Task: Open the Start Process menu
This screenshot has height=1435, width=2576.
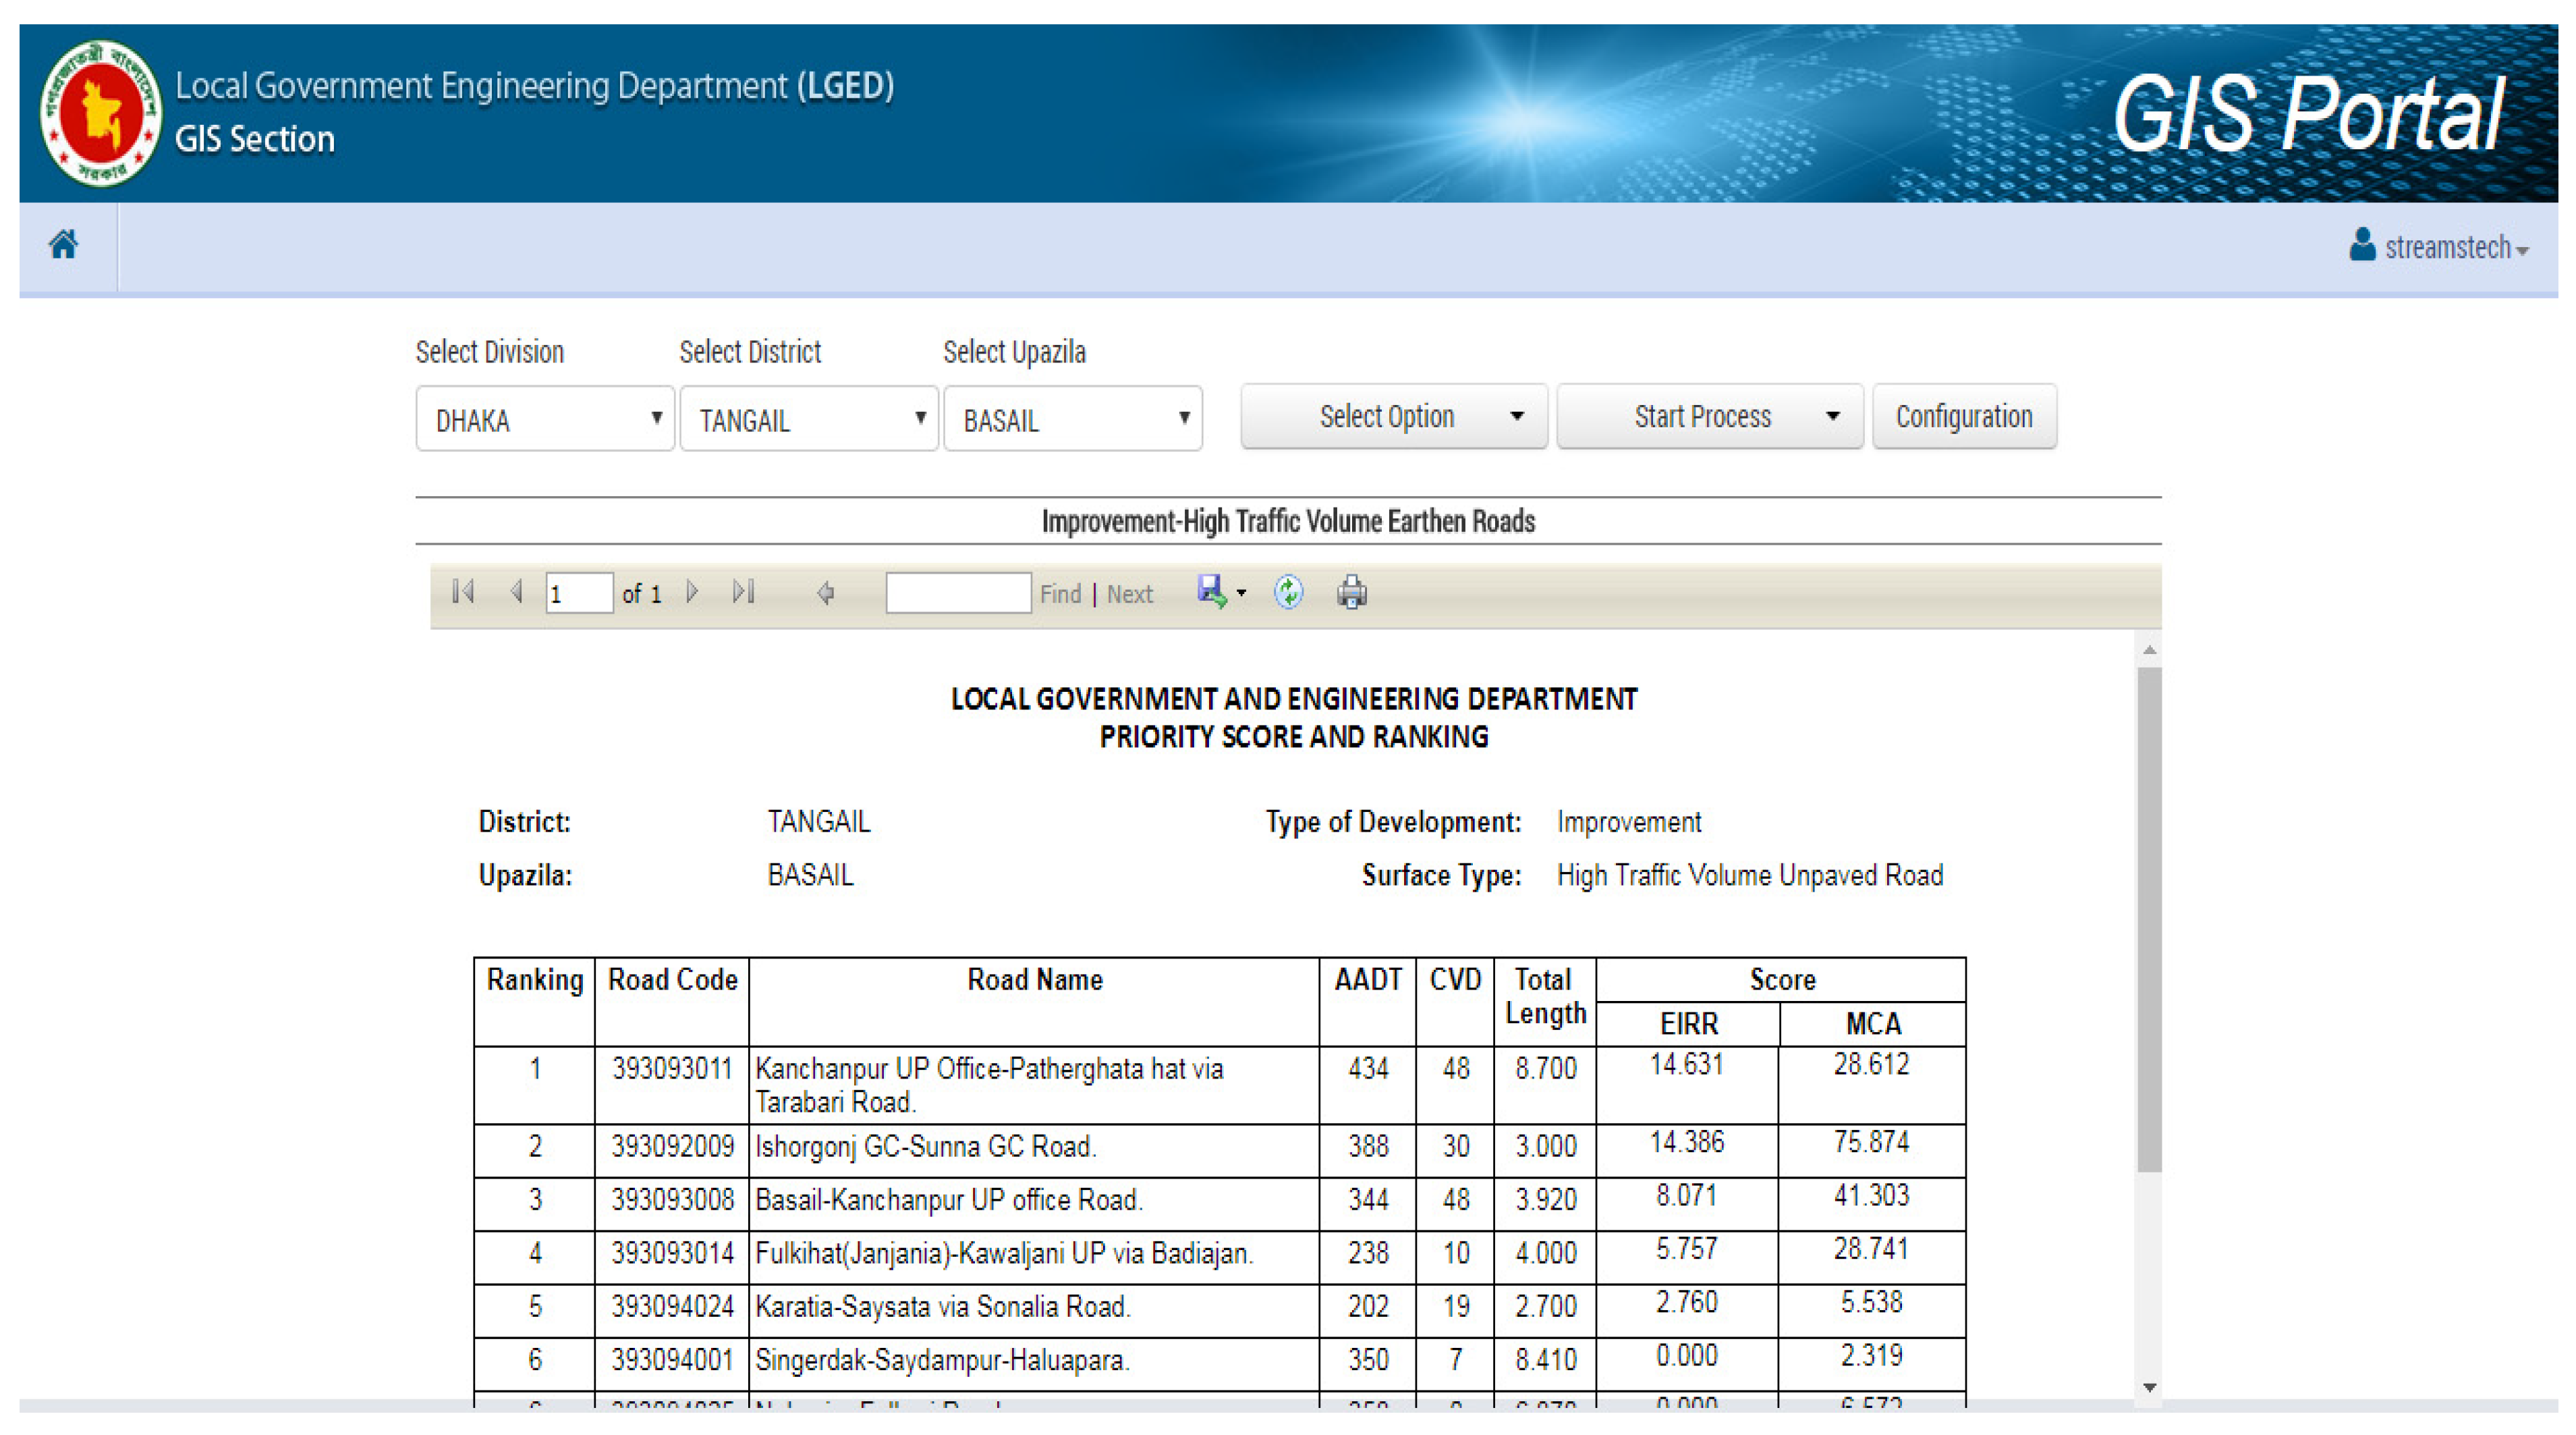Action: (x=1709, y=416)
